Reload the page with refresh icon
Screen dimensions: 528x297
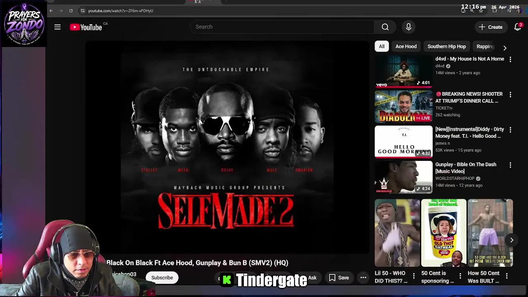[x=71, y=11]
